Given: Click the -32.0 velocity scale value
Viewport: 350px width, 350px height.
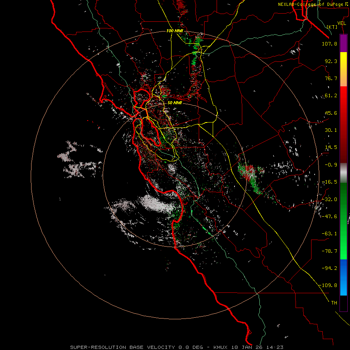Looking at the screenshot, I should click(x=329, y=199).
